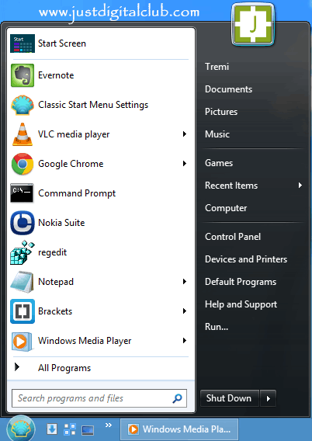Click the Windows Media Player taskbar button

point(179,429)
